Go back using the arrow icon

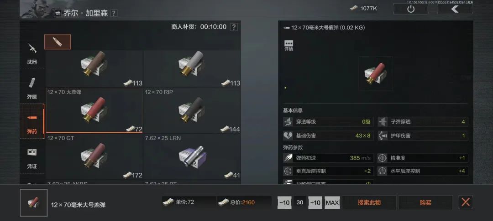tap(455, 9)
